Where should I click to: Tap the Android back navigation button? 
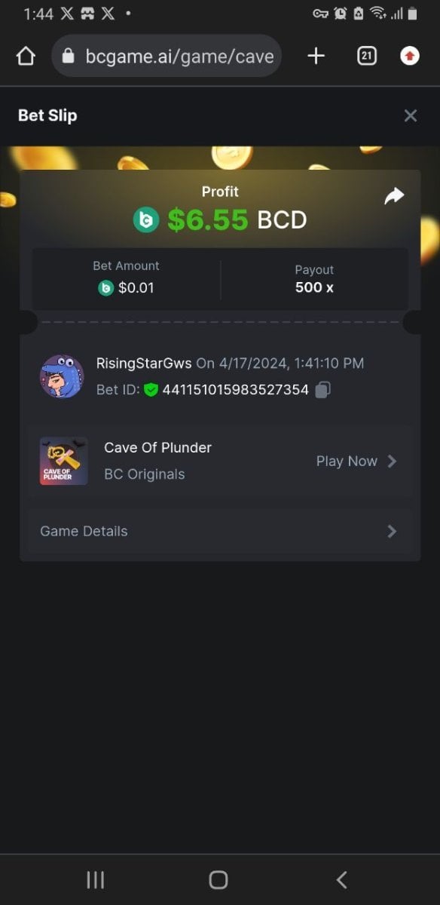pos(341,879)
